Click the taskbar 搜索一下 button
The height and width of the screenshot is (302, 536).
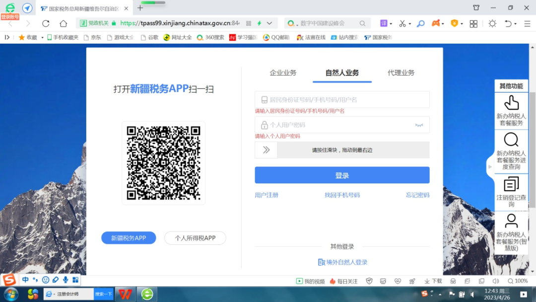click(104, 294)
